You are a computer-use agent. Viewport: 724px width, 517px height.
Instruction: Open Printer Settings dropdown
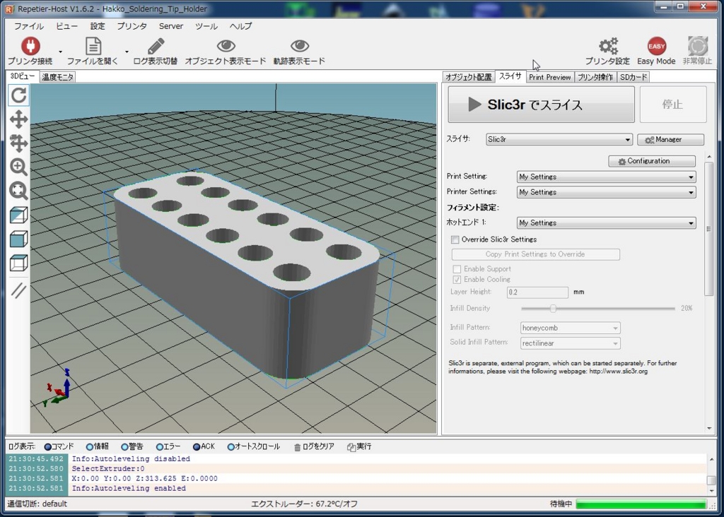[x=606, y=192]
